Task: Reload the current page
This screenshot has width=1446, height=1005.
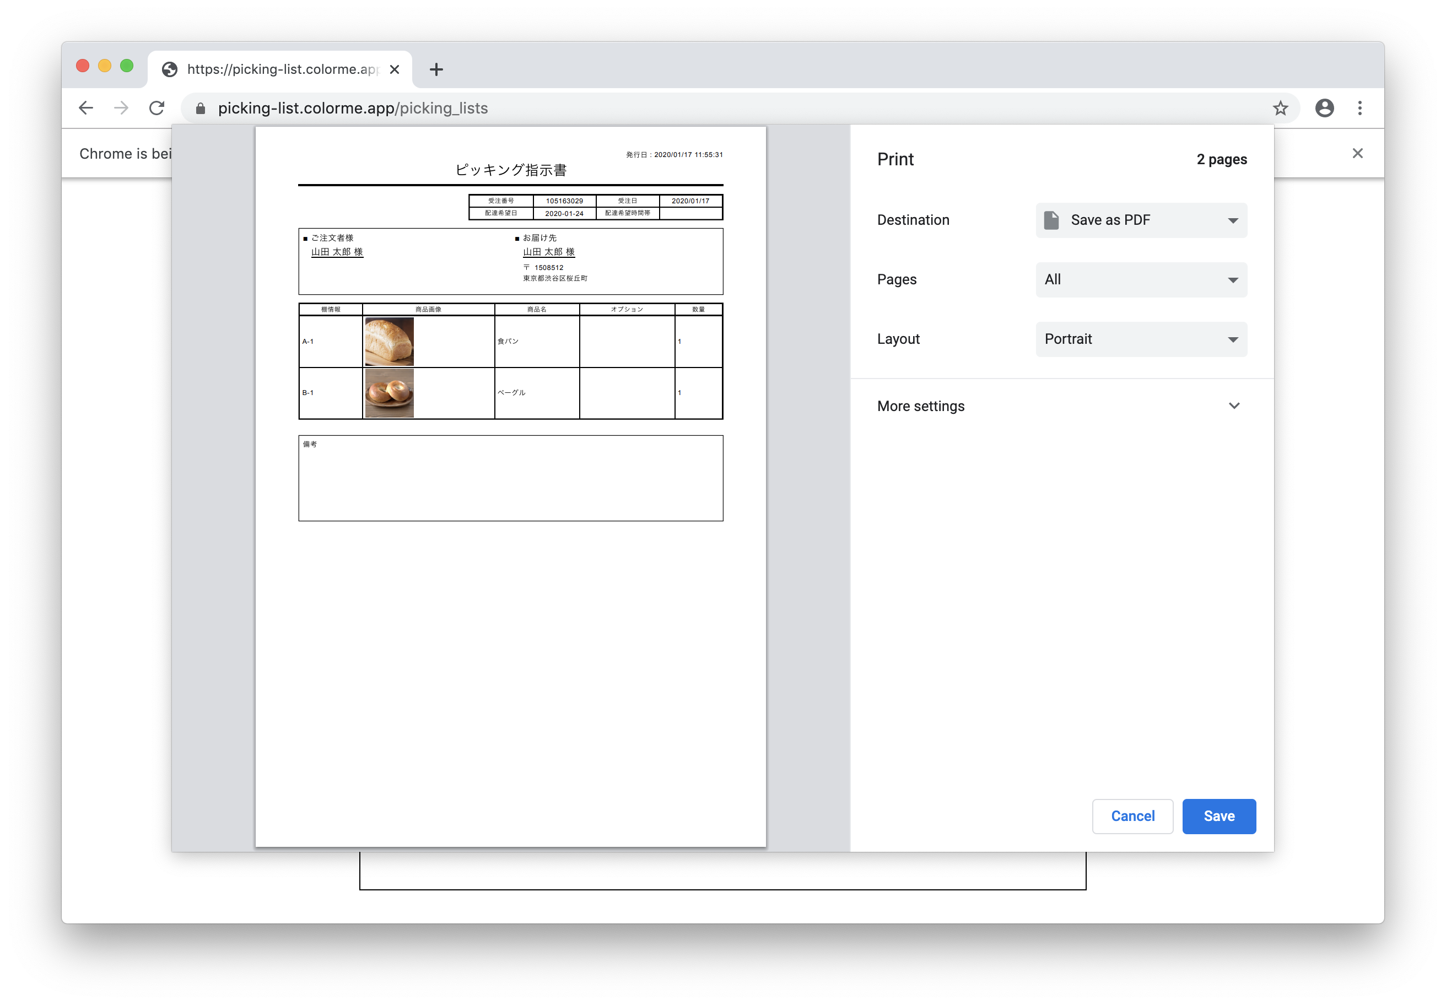Action: pos(157,109)
